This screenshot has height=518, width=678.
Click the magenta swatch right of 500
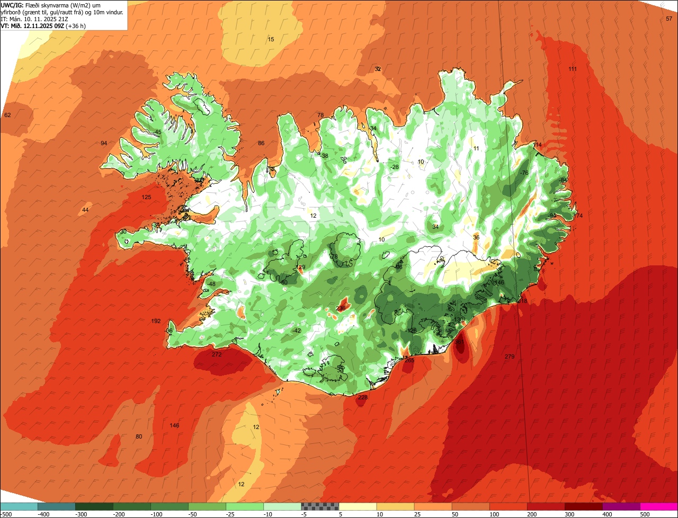click(x=658, y=506)
